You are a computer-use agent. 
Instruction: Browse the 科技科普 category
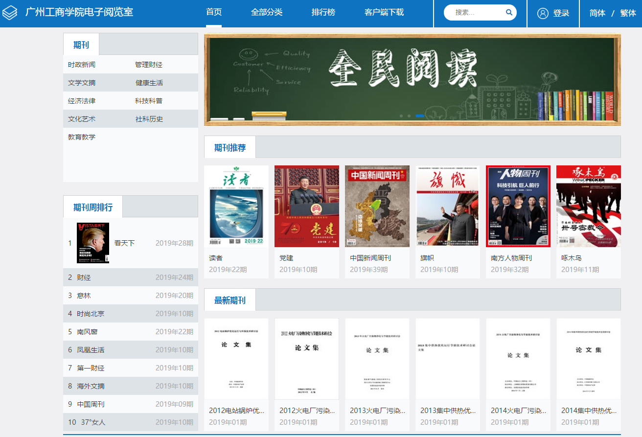coord(149,101)
